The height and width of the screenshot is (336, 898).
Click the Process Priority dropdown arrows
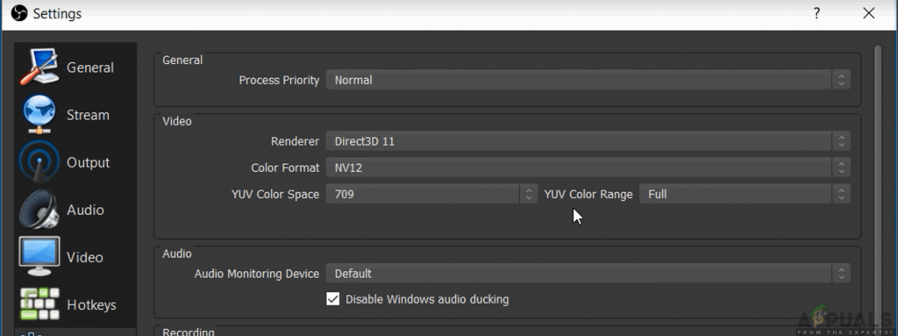click(x=841, y=81)
